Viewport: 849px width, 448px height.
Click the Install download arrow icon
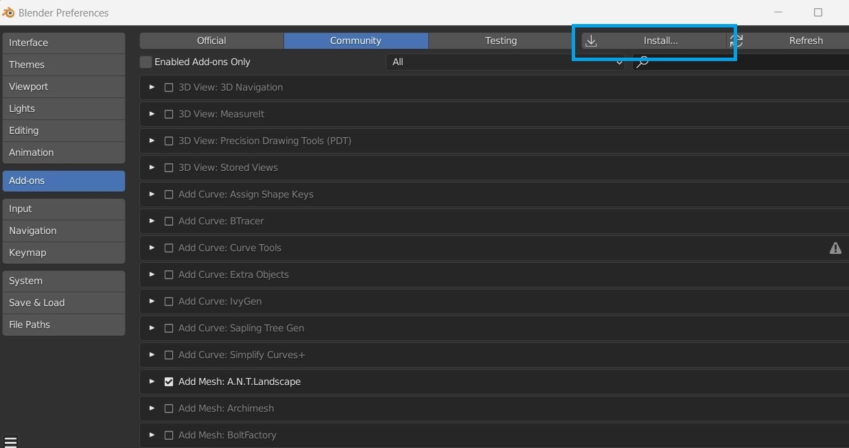coord(591,41)
